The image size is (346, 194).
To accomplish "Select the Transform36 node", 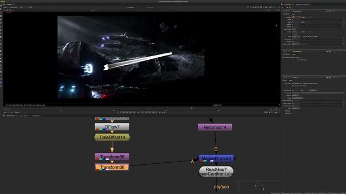I will pyautogui.click(x=112, y=167).
